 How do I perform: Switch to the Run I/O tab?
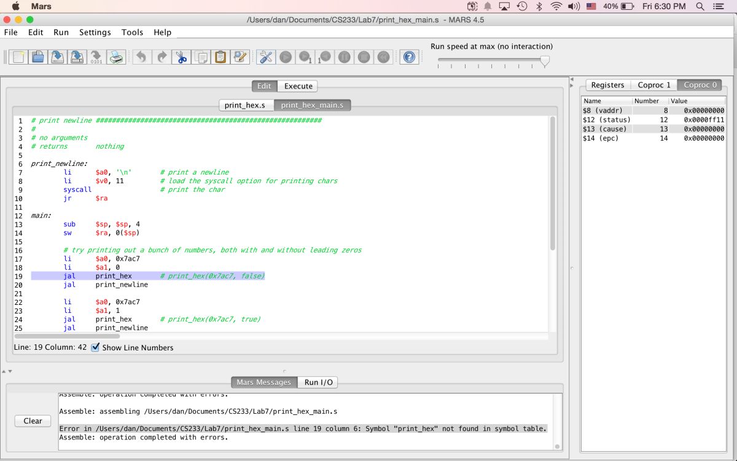pyautogui.click(x=318, y=382)
